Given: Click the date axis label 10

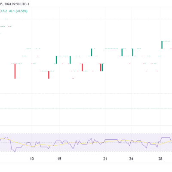Looking at the screenshot, I should (32, 159).
